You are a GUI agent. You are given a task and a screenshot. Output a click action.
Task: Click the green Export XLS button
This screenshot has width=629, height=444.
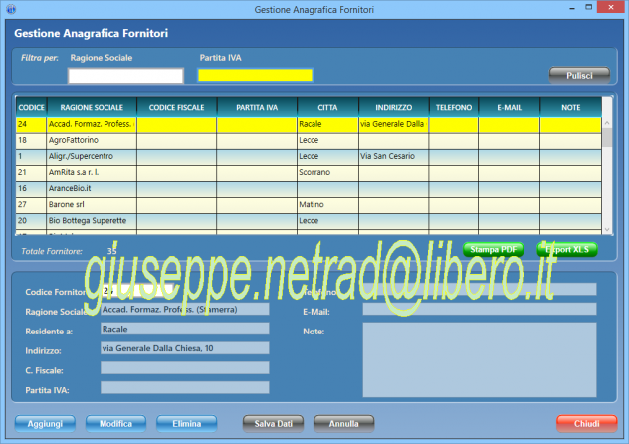tap(567, 250)
